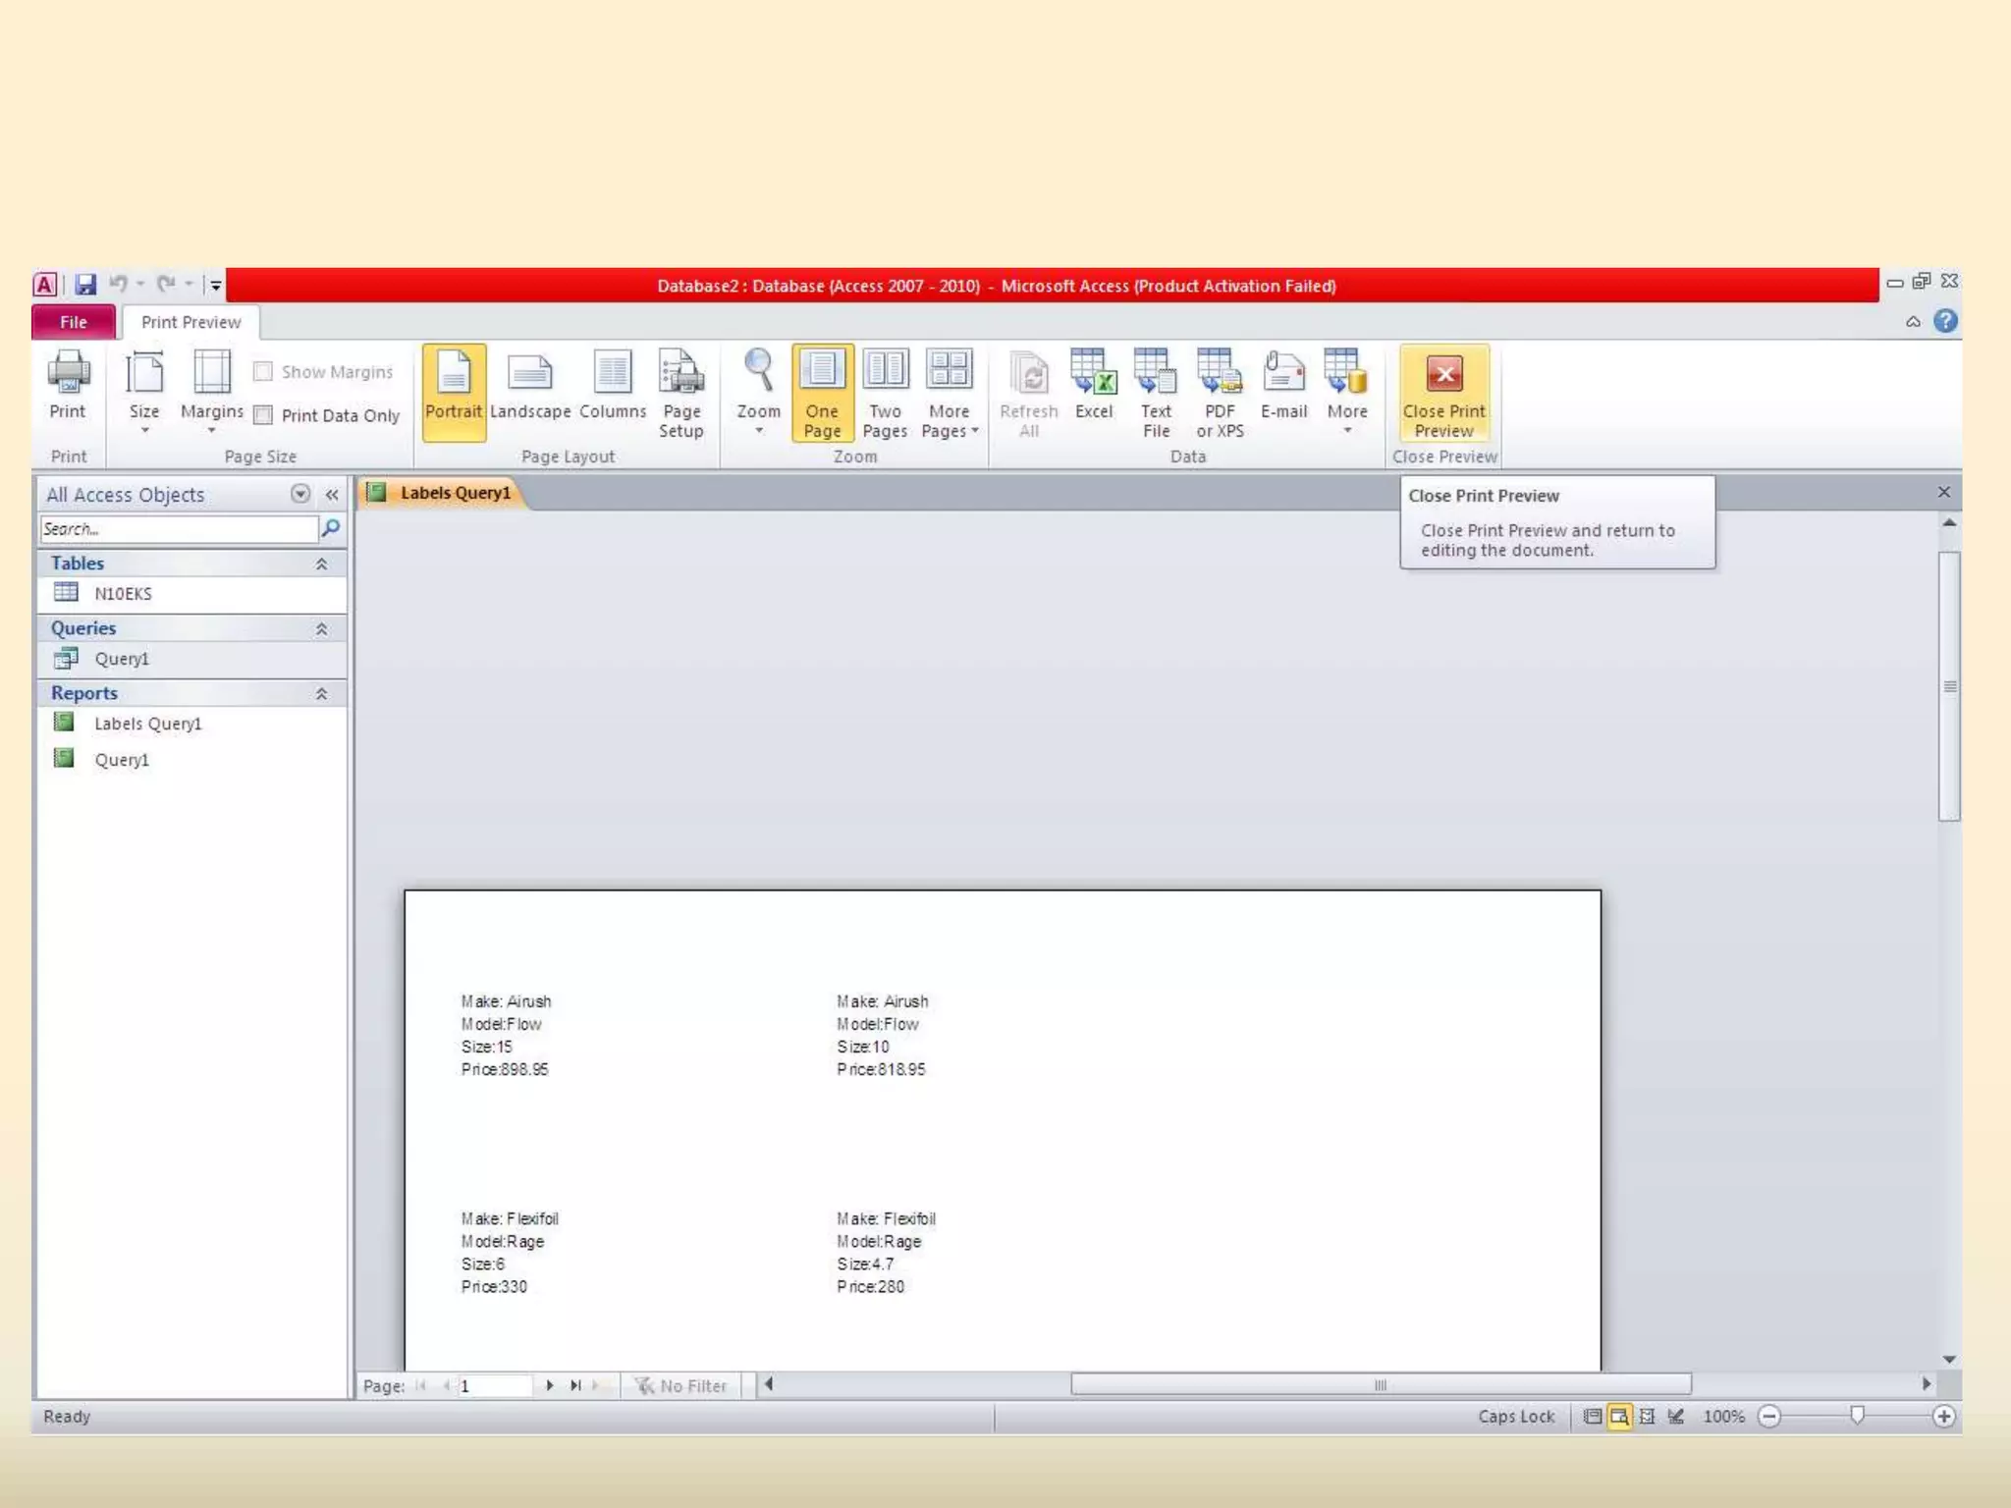
Task: Click the zoom slider handle in the status bar
Action: (1857, 1415)
